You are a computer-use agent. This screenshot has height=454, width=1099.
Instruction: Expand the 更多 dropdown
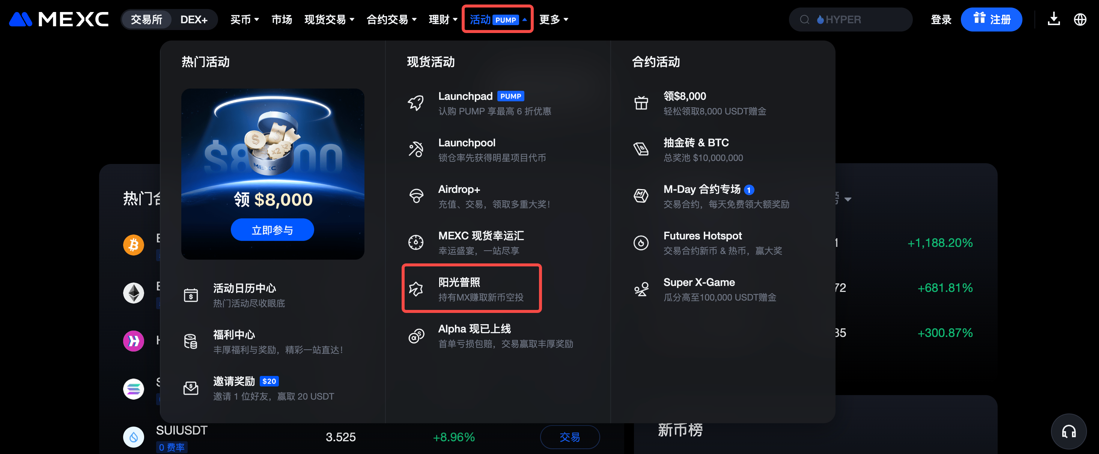click(x=553, y=20)
